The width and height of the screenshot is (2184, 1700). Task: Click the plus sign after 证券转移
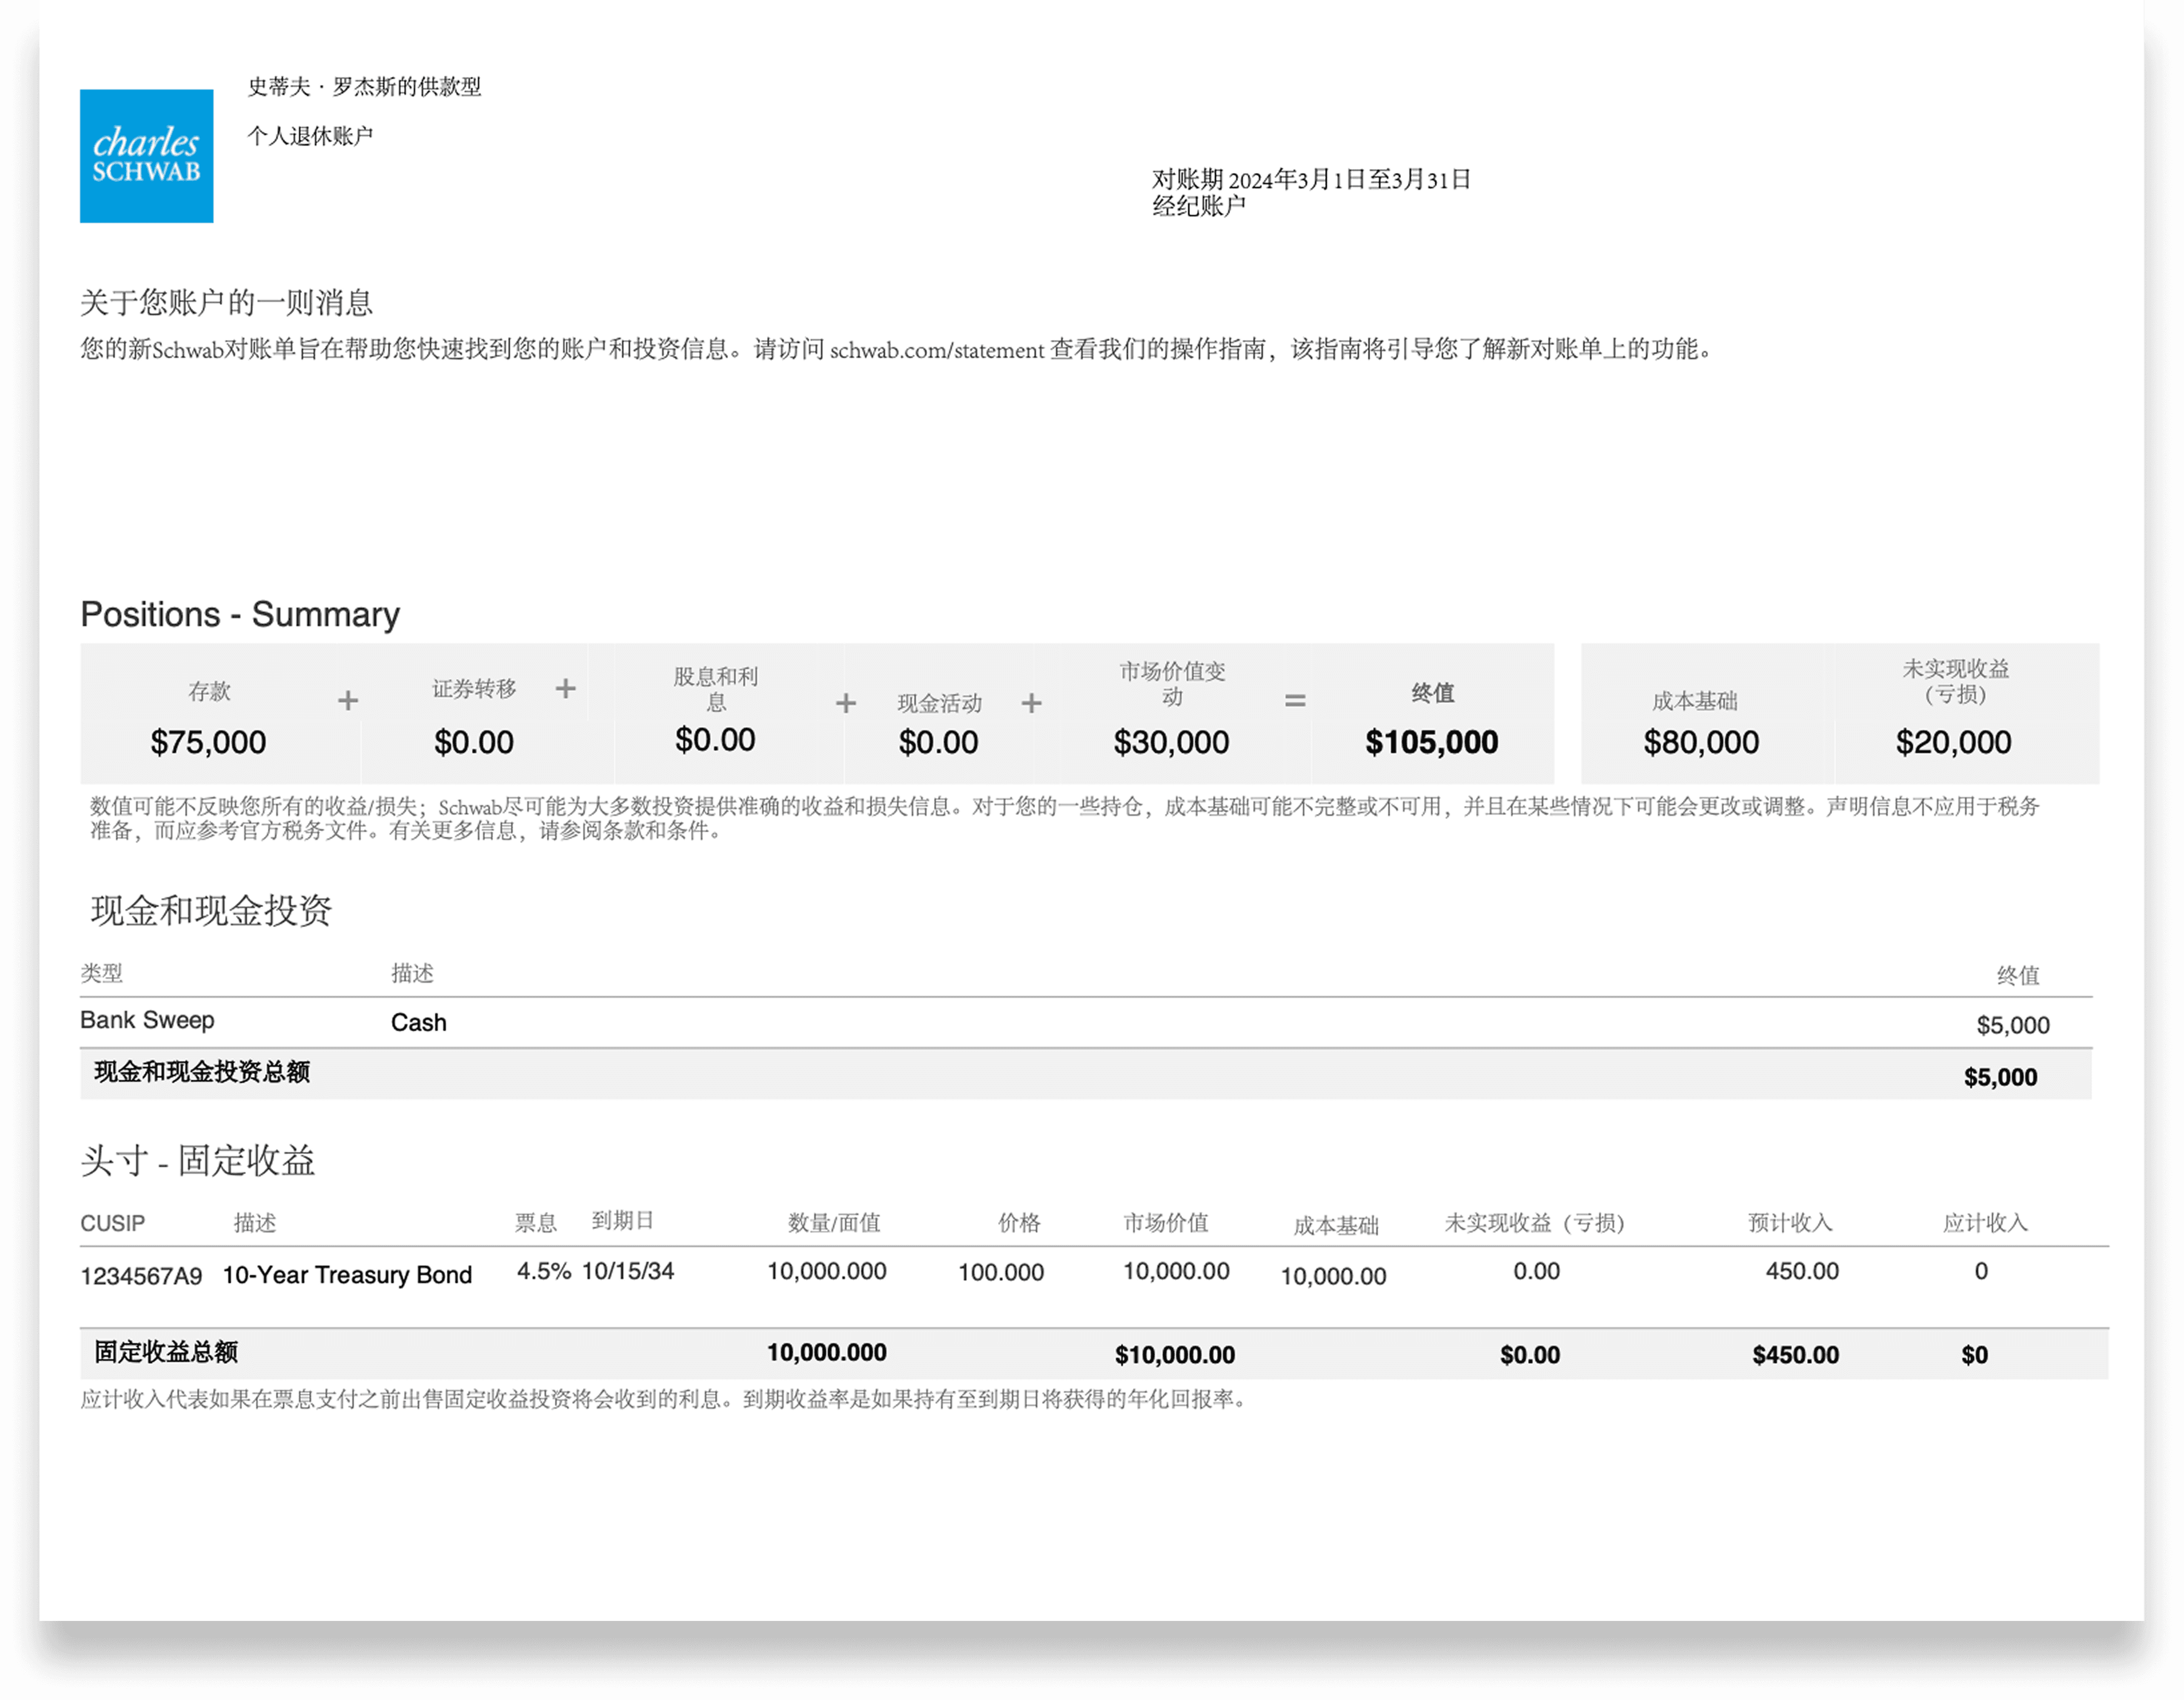coord(565,688)
